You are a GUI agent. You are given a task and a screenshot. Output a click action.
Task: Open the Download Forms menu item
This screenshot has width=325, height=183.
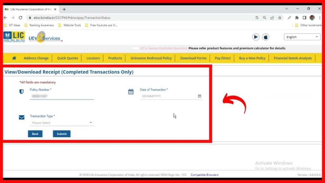pyautogui.click(x=193, y=58)
